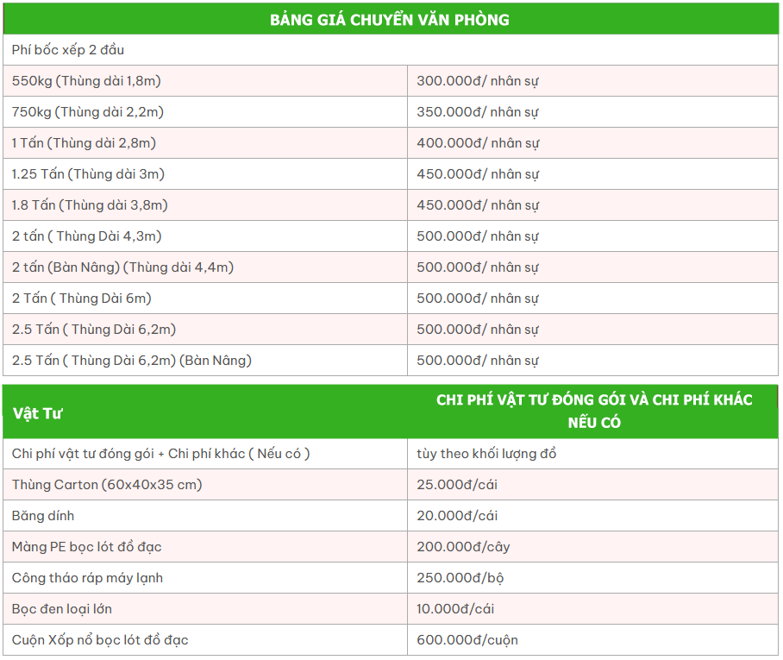783x660 pixels.
Task: Click the '550kg (Thùng dài 1,8m)' cell
Action: [86, 81]
